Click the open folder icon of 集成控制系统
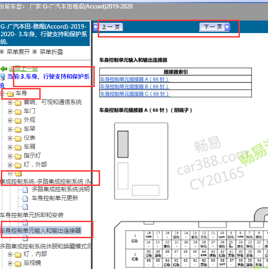 pos(18,174)
